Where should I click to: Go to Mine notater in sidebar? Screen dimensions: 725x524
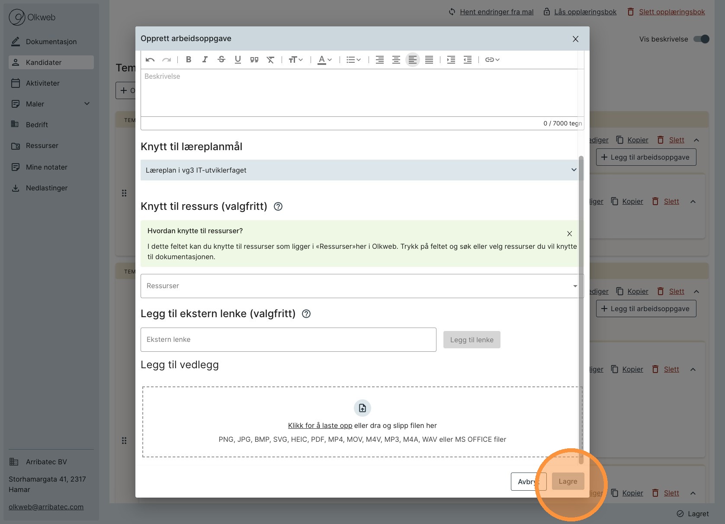(x=46, y=167)
